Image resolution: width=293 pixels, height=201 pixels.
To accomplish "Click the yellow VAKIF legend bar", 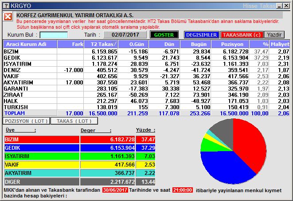I will pyautogui.click(x=42, y=165).
